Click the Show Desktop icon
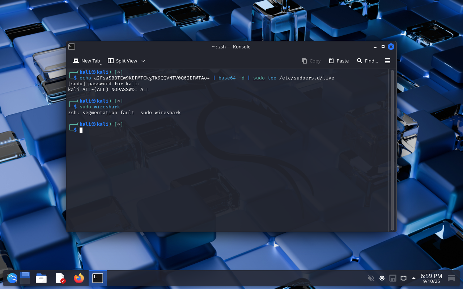 coord(451,278)
